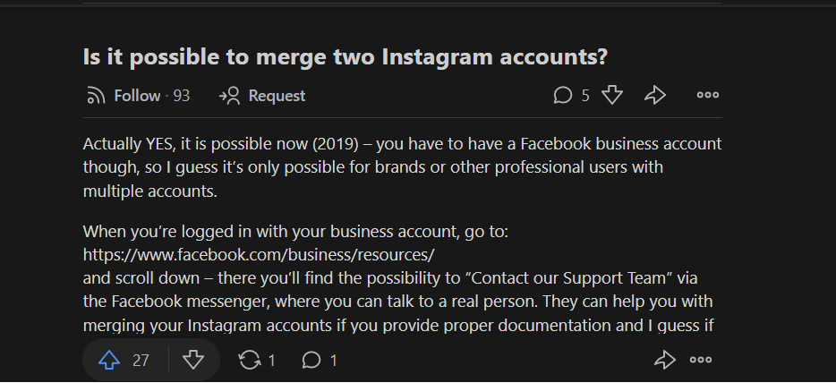Downvote the answer beside the 27 count

coord(193,361)
